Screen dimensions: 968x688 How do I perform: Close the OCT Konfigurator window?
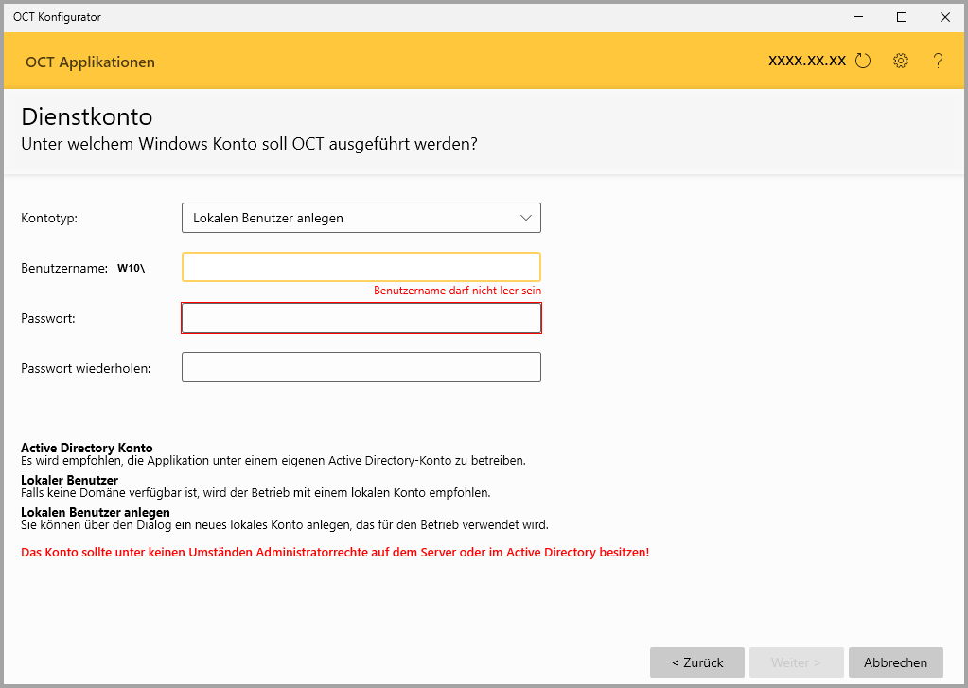(944, 17)
